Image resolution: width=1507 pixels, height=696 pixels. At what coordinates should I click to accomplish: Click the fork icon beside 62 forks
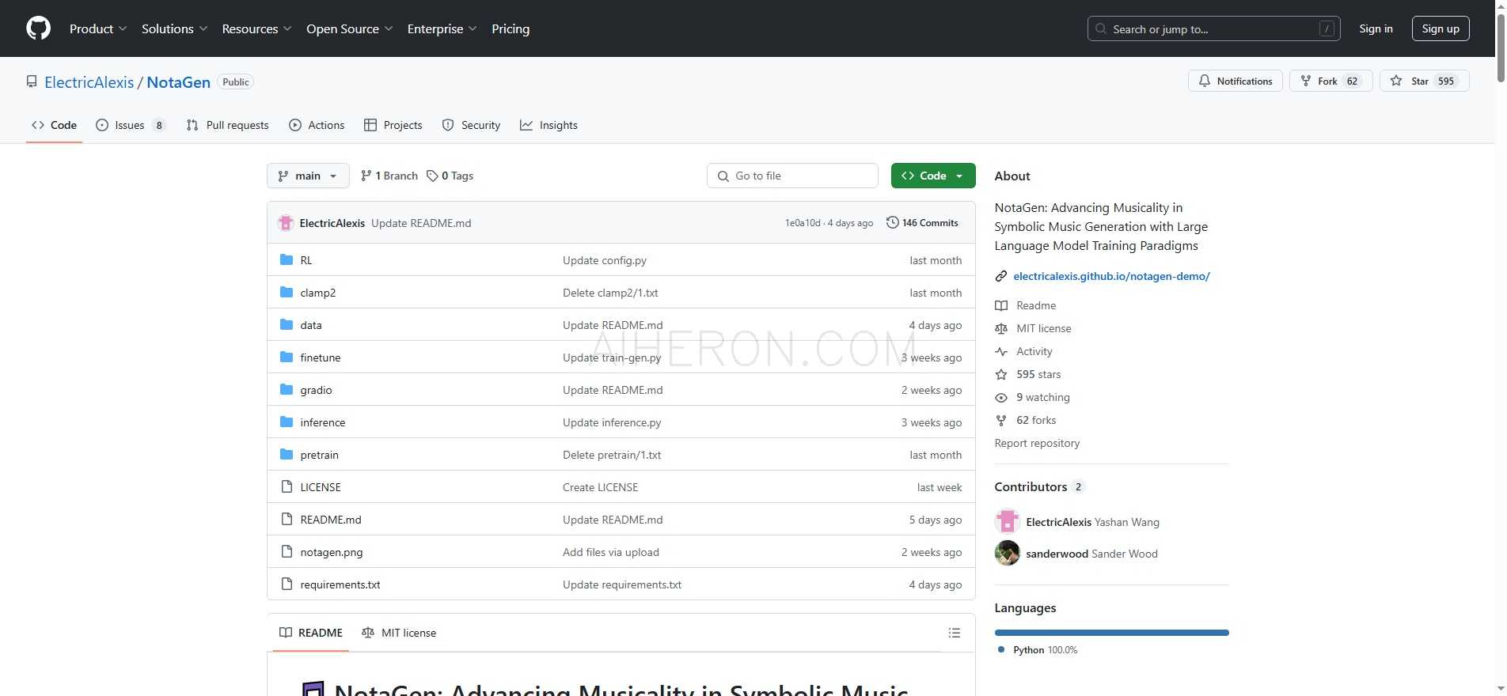[1001, 420]
